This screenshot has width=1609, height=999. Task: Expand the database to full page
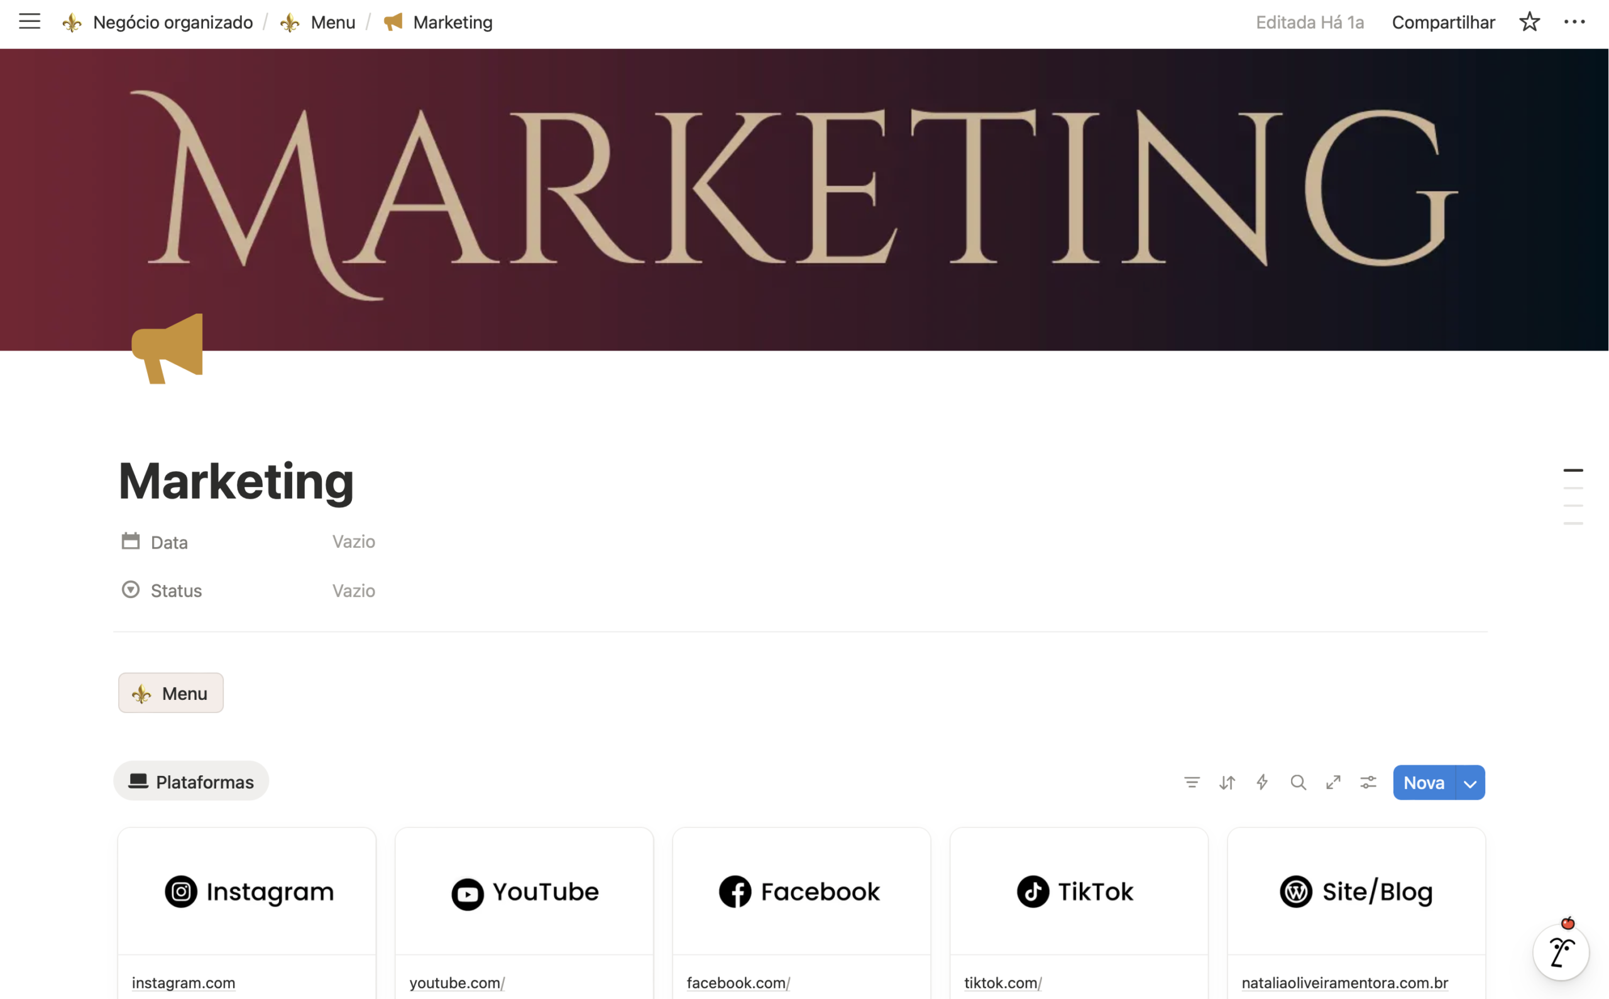[1333, 782]
